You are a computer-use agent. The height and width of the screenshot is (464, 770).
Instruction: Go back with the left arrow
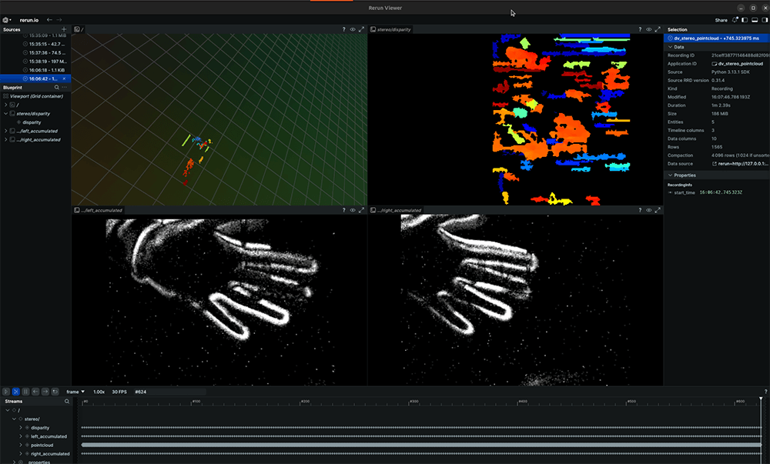coord(49,20)
